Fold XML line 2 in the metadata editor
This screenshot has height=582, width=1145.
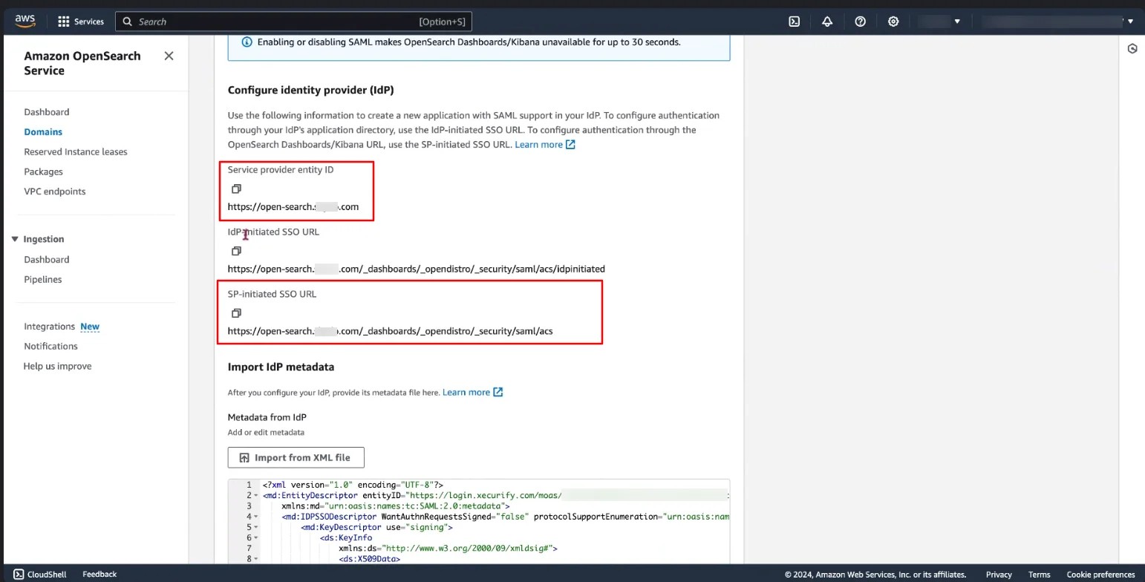(256, 495)
